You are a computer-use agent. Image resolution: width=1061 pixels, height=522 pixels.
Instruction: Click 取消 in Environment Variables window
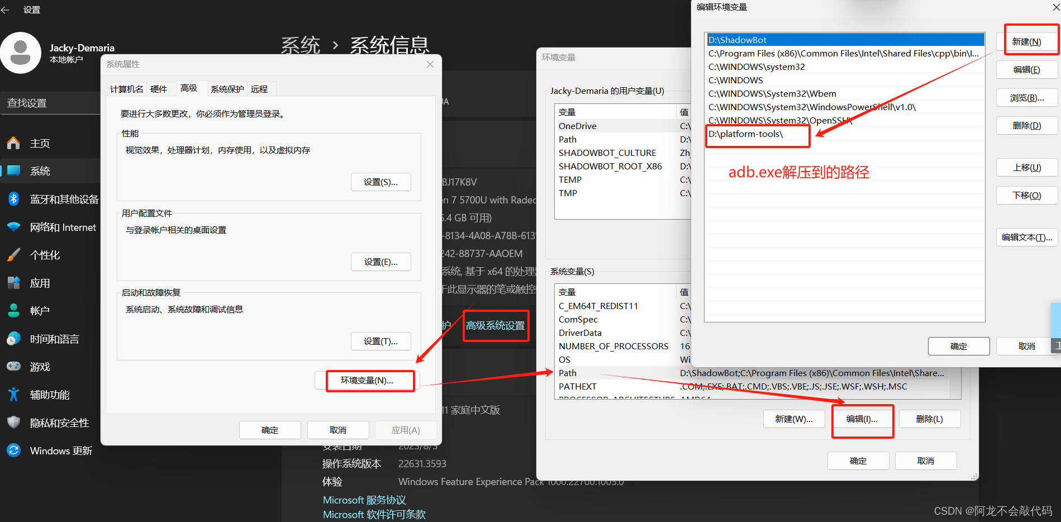[926, 461]
